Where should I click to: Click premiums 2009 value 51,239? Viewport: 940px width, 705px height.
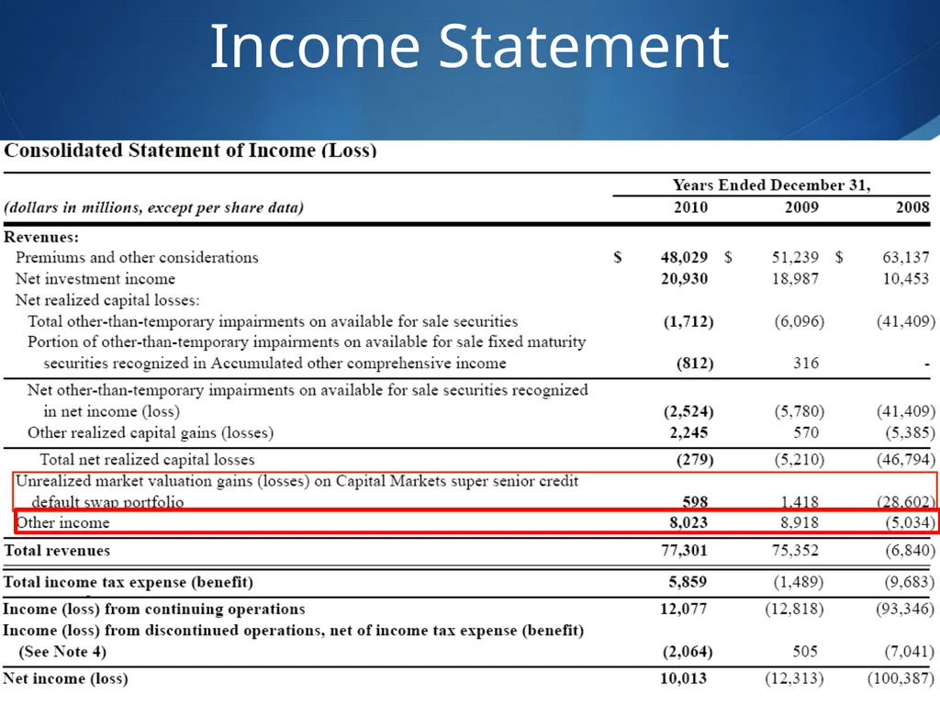click(x=795, y=258)
